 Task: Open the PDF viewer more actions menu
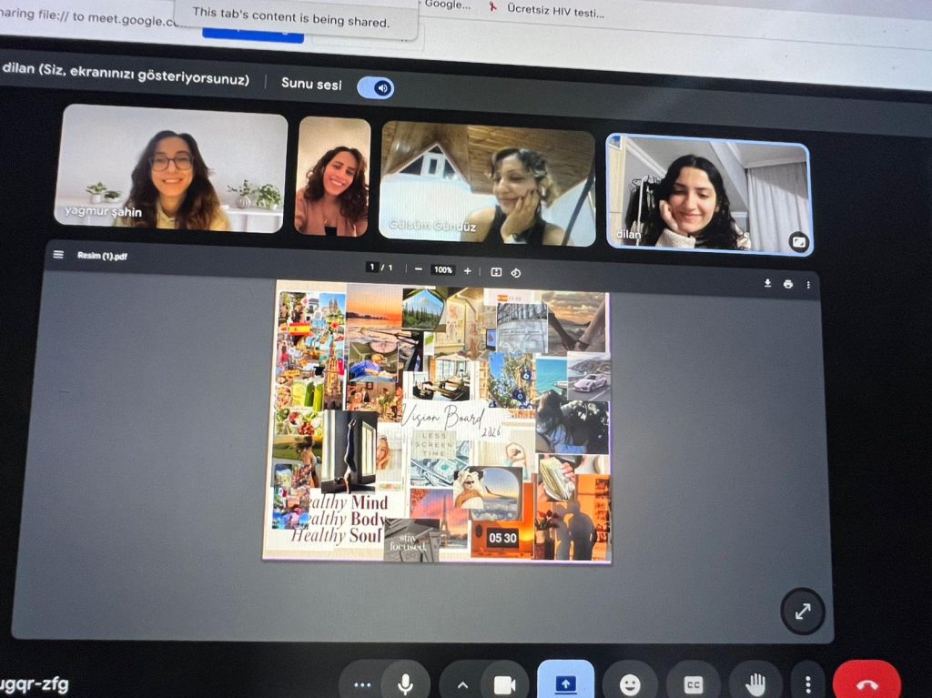[x=807, y=285]
